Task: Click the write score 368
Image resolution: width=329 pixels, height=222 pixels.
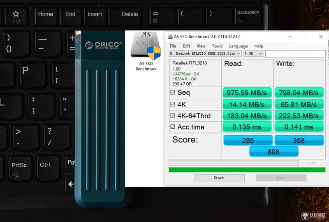Action: [299, 140]
